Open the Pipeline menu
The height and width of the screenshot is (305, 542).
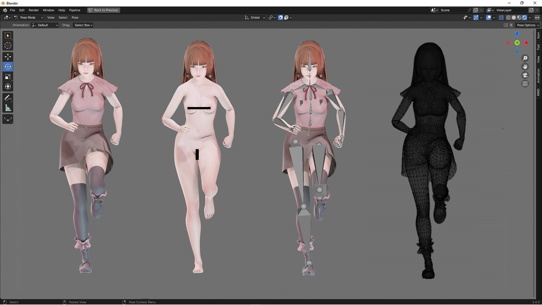click(x=75, y=10)
